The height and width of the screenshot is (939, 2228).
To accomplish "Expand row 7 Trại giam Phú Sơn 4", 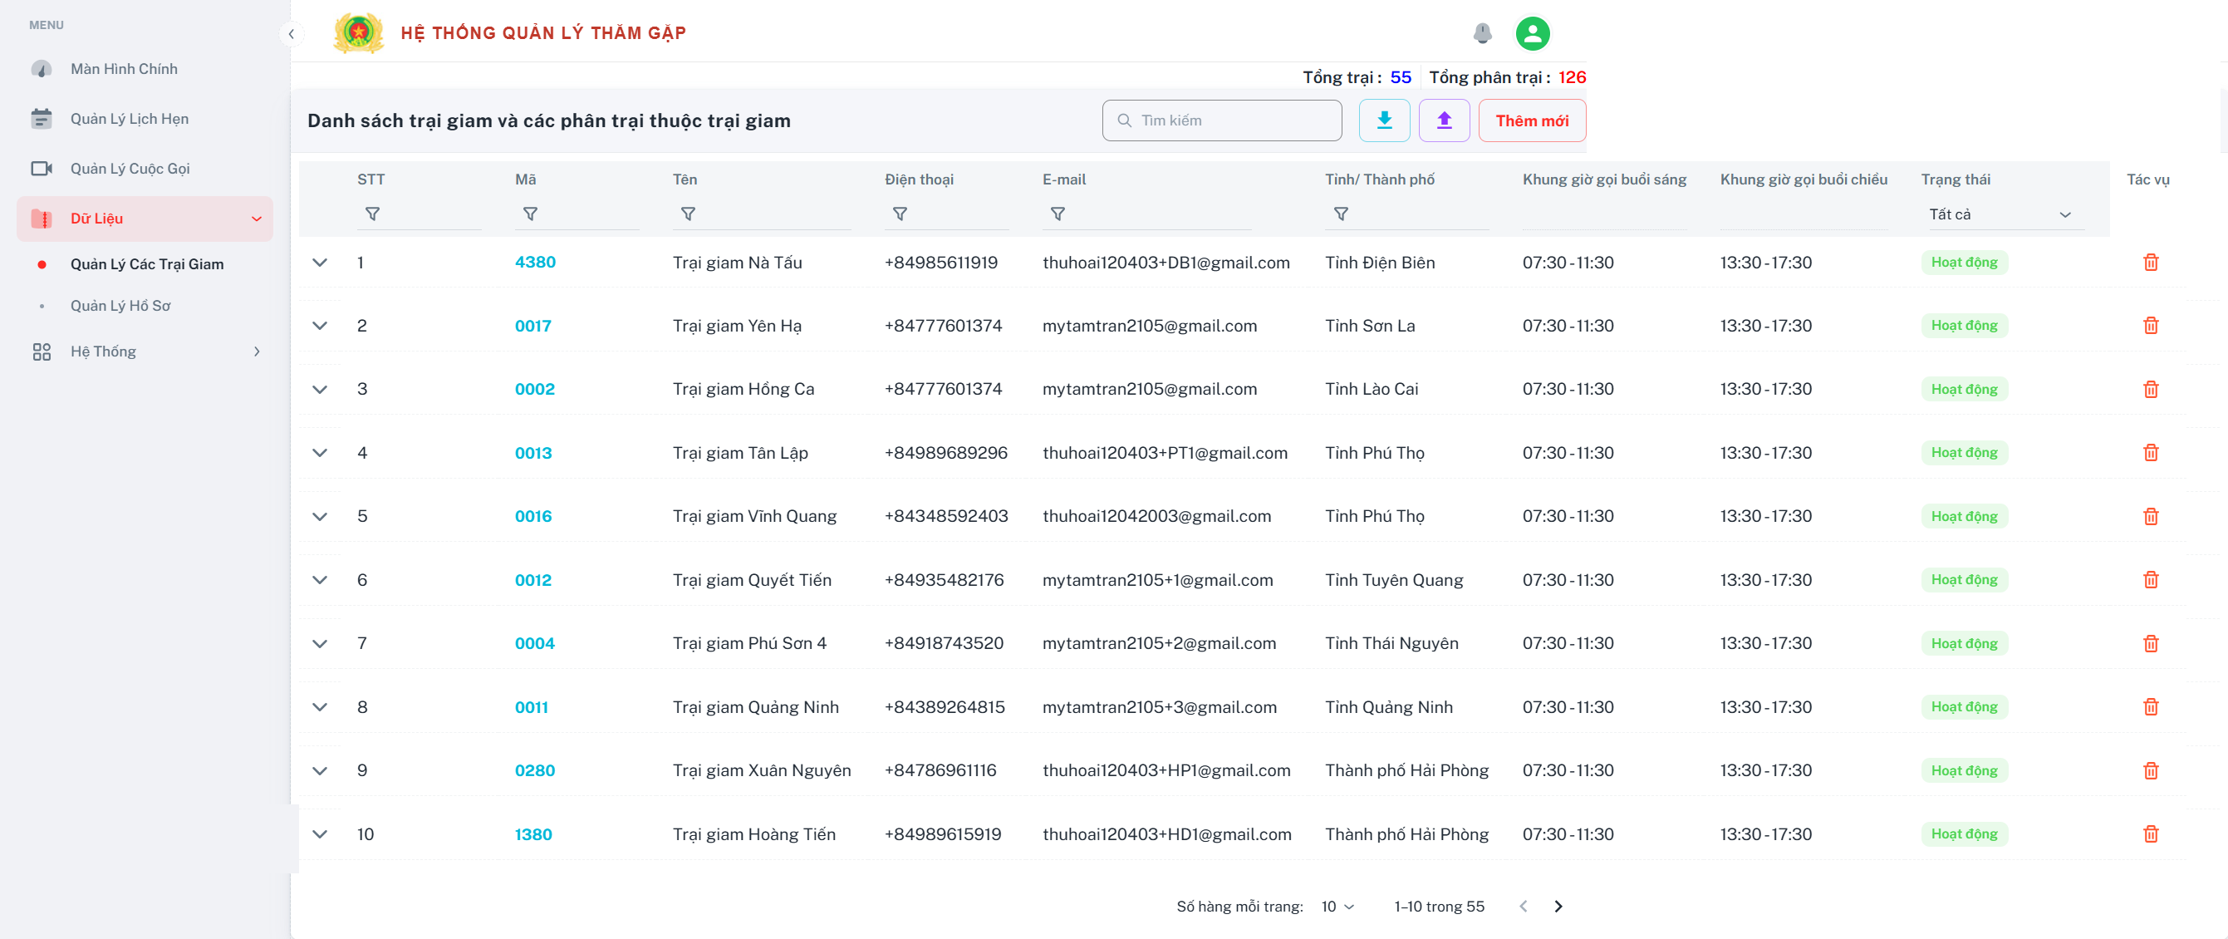I will pyautogui.click(x=320, y=644).
